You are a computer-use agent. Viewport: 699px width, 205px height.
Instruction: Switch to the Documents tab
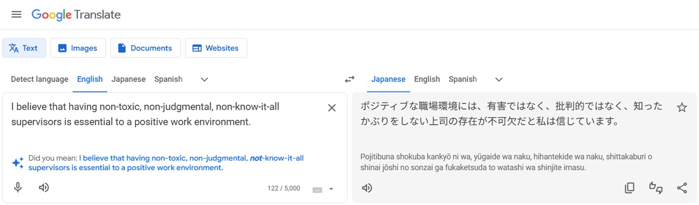point(145,48)
